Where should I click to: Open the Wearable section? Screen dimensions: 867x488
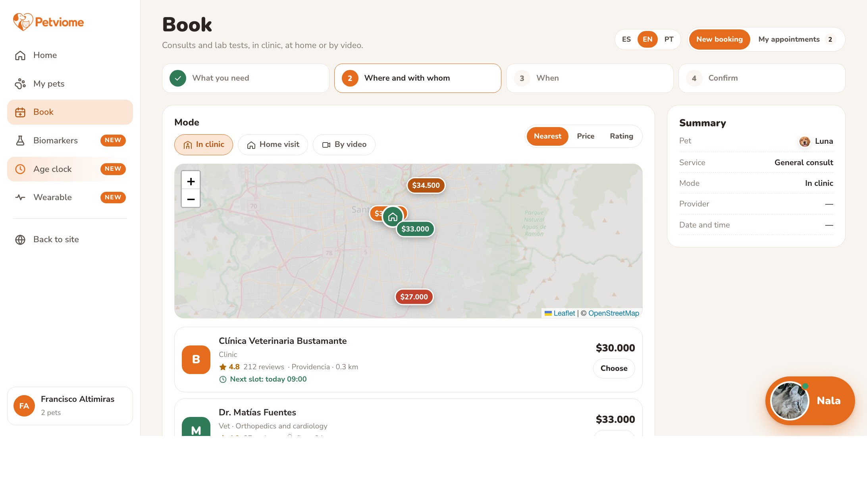click(x=70, y=197)
